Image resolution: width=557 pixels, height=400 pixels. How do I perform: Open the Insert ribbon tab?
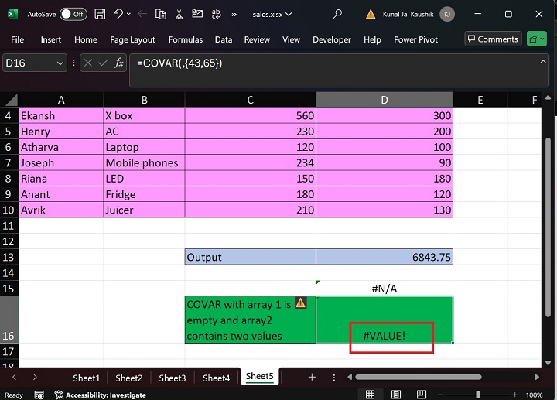[x=51, y=39]
